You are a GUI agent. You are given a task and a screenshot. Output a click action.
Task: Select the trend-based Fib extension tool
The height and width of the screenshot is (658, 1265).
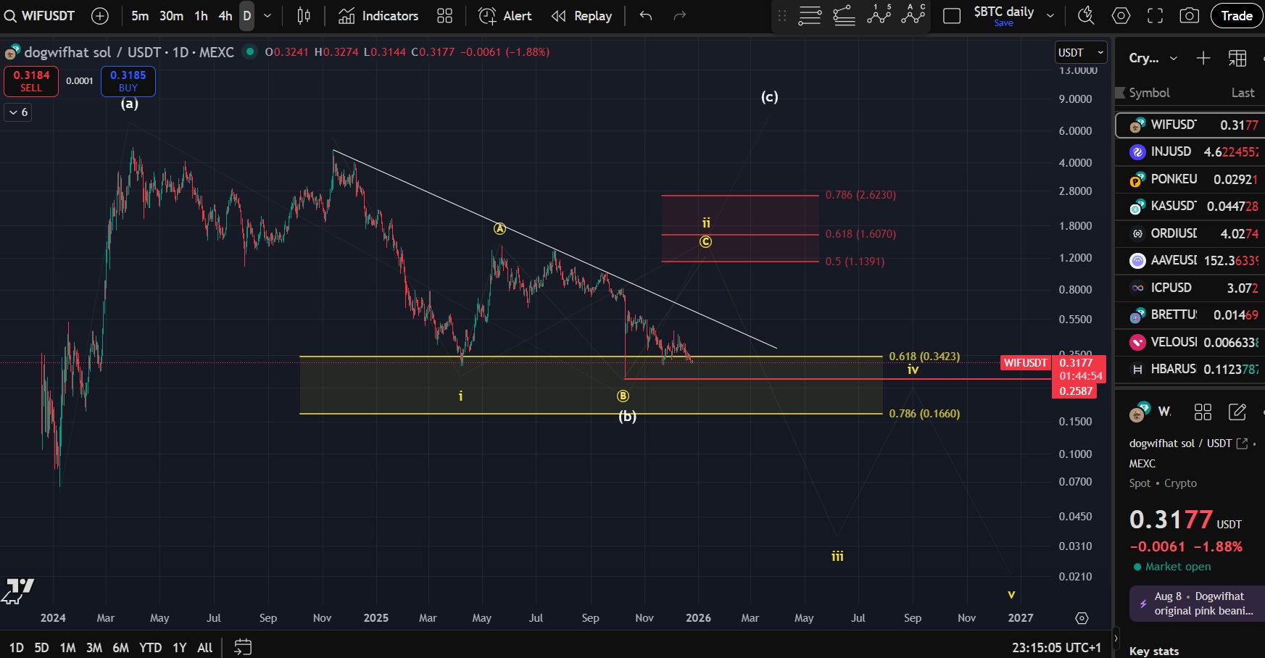pos(844,16)
